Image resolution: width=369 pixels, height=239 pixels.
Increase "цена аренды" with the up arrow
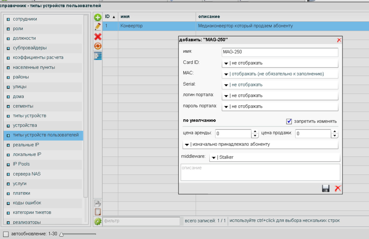click(255, 132)
